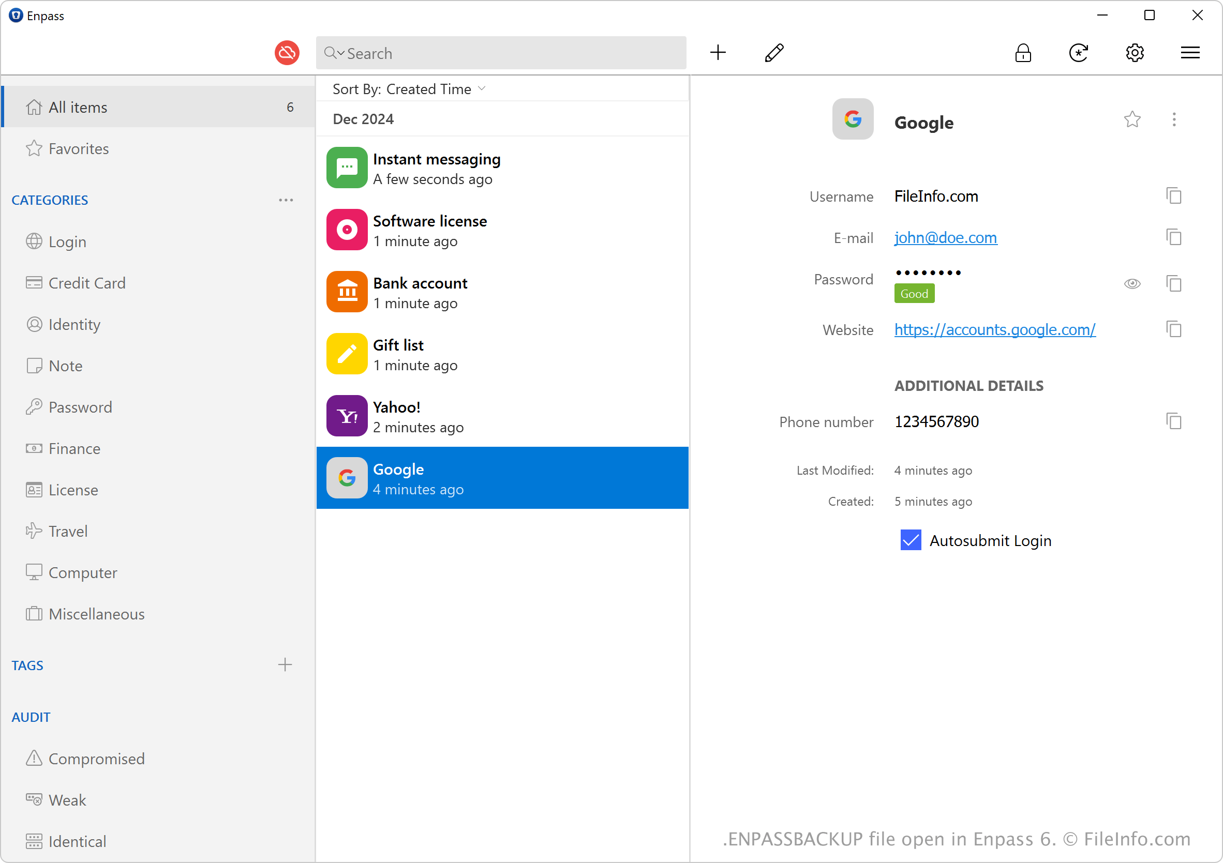Select the Computer category
Viewport: 1223px width, 863px height.
[159, 572]
